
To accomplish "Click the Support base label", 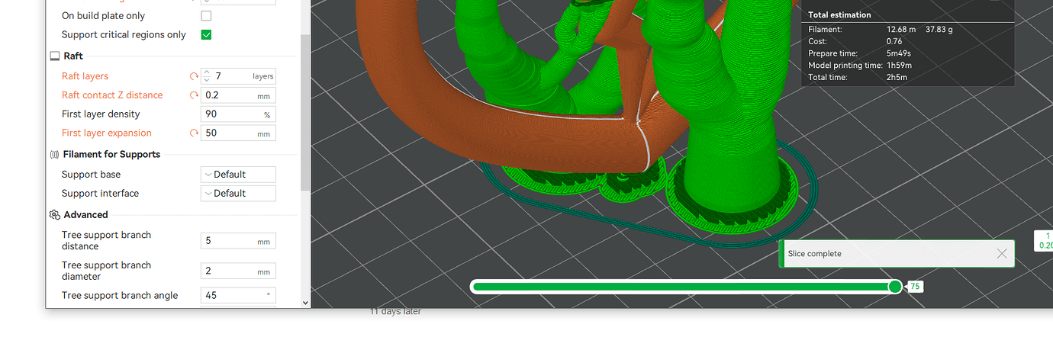I will (91, 175).
